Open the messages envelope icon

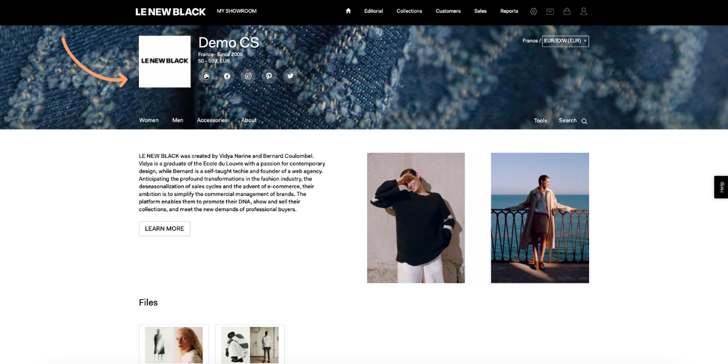(x=550, y=11)
